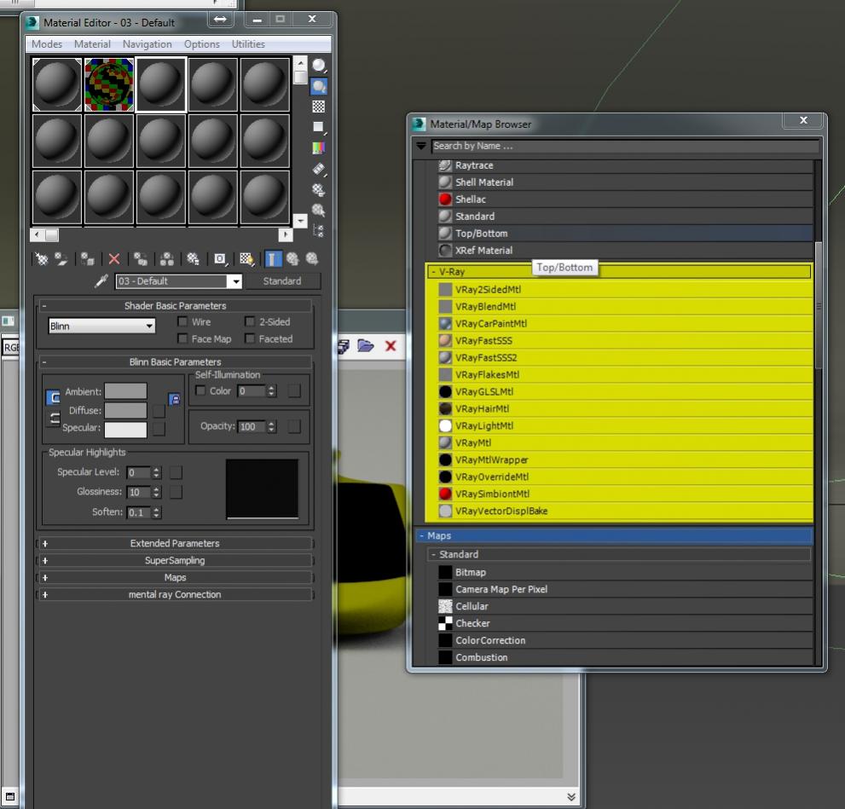This screenshot has width=845, height=809.
Task: Open the 03 - Default material name dropdown
Action: click(234, 281)
